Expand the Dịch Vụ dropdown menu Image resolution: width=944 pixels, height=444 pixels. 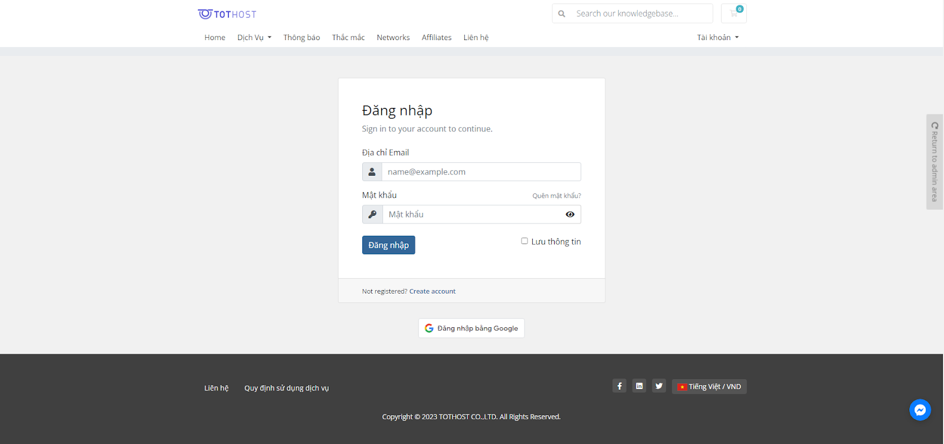click(254, 38)
